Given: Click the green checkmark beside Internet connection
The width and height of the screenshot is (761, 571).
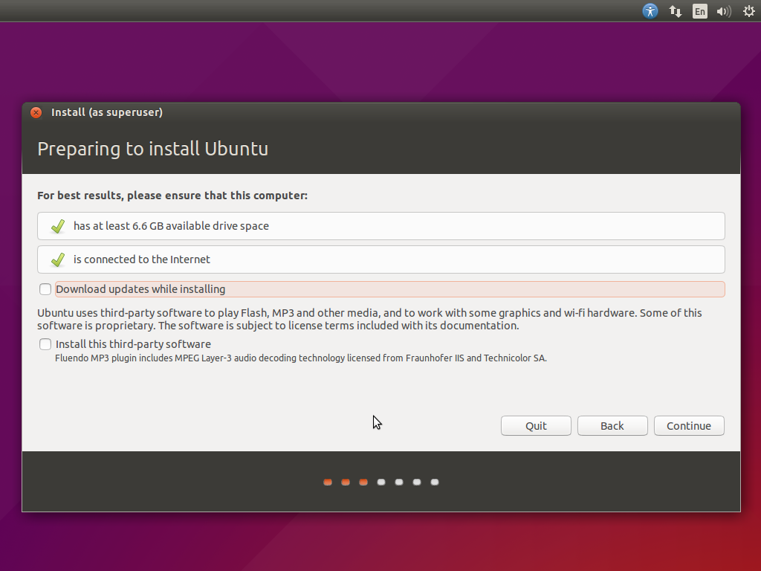Looking at the screenshot, I should (57, 259).
